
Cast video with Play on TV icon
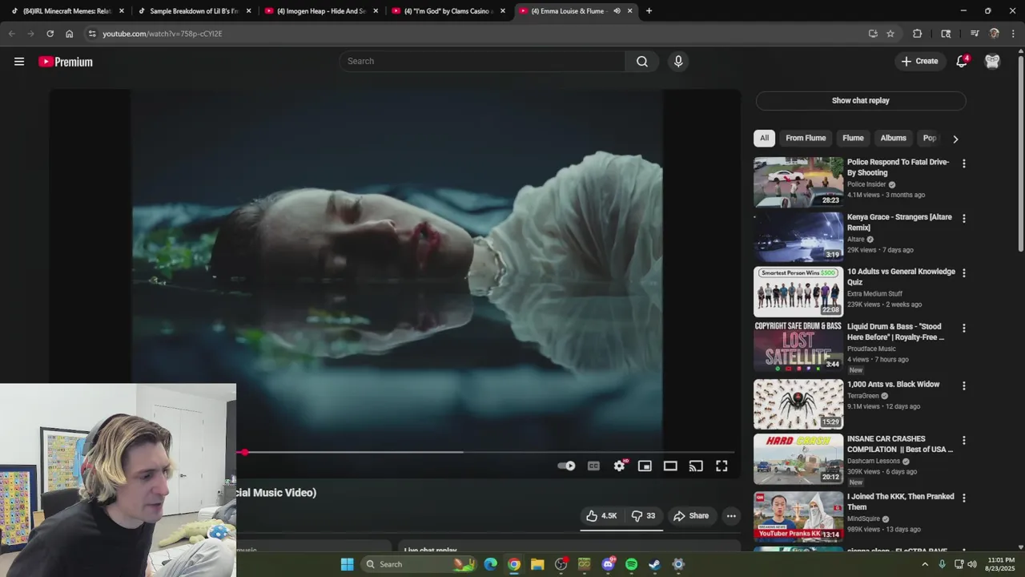696,466
